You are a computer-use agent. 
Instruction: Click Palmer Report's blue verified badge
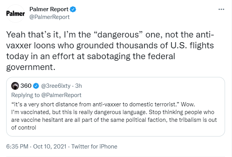pyautogui.click(x=73, y=9)
